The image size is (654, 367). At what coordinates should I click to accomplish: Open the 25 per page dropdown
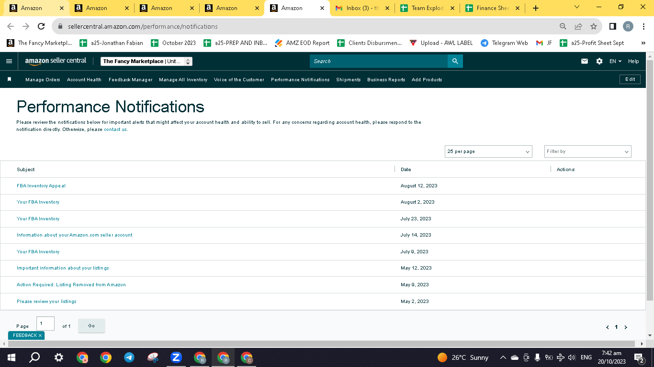pos(488,151)
